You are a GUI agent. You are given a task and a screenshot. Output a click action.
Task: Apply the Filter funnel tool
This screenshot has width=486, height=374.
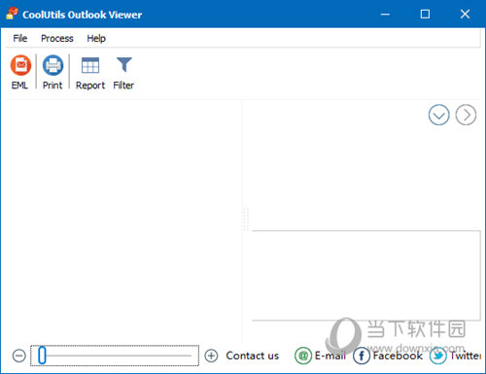click(123, 65)
